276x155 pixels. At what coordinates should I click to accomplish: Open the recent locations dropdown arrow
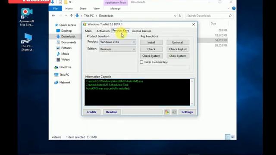point(66,15)
